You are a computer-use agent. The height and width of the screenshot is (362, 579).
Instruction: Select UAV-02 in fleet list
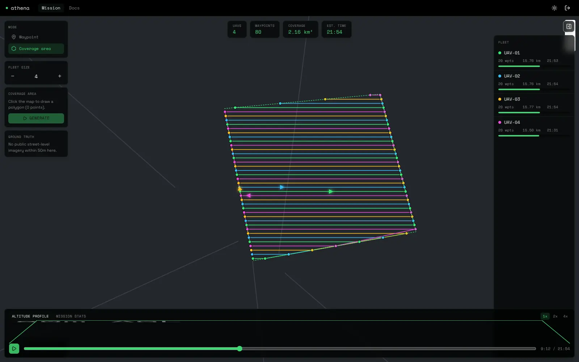534,81
